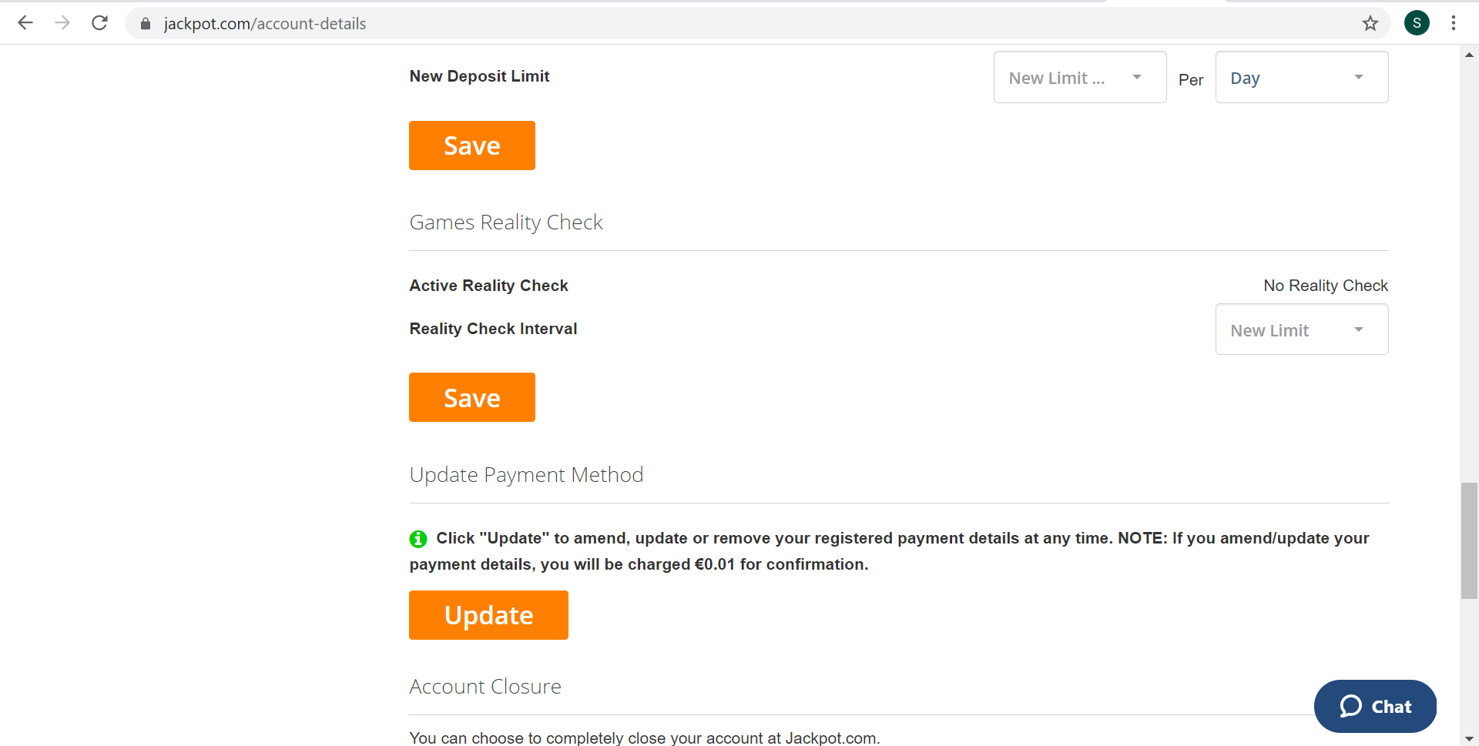This screenshot has height=746, width=1479.
Task: Bookmark this page with star icon
Action: click(1370, 23)
